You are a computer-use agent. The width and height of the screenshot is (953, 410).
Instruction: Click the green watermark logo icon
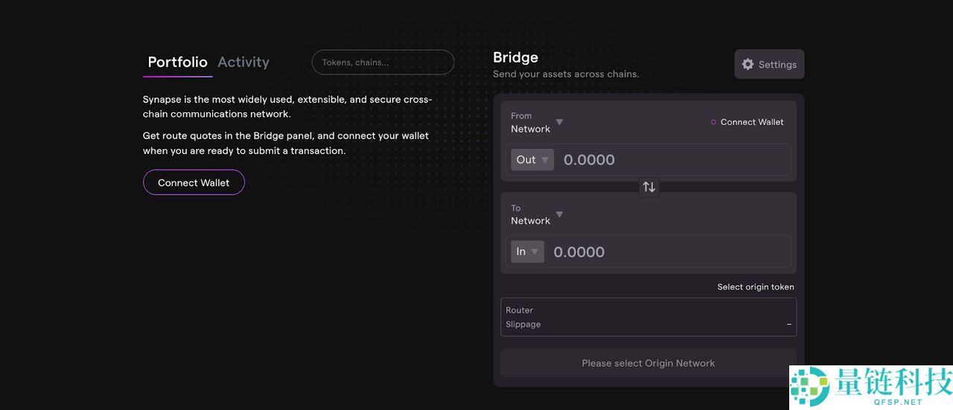pos(809,386)
